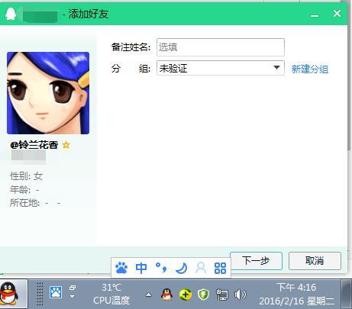This screenshot has width=352, height=309.
Task: Click the QQ penguin logo in title bar
Action: [11, 14]
